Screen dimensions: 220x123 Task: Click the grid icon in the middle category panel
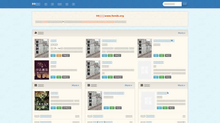[x=89, y=85]
